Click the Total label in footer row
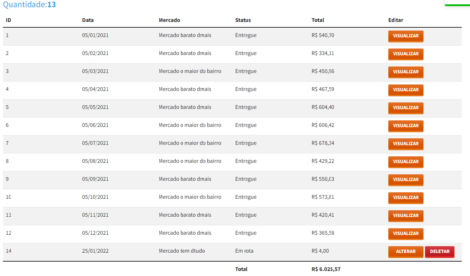Viewport: 470px width, 276px height. pyautogui.click(x=241, y=269)
